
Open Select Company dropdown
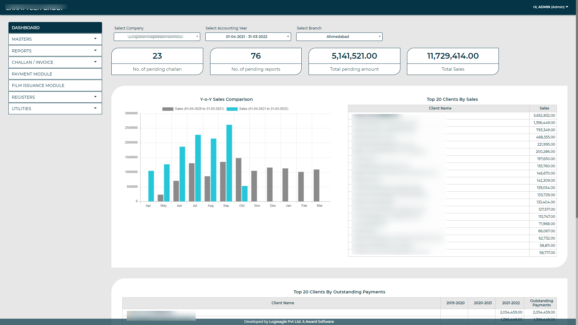[157, 37]
